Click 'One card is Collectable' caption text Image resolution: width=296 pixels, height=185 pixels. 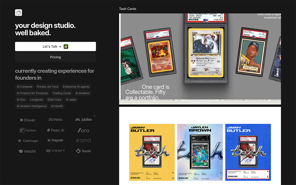tap(147, 92)
